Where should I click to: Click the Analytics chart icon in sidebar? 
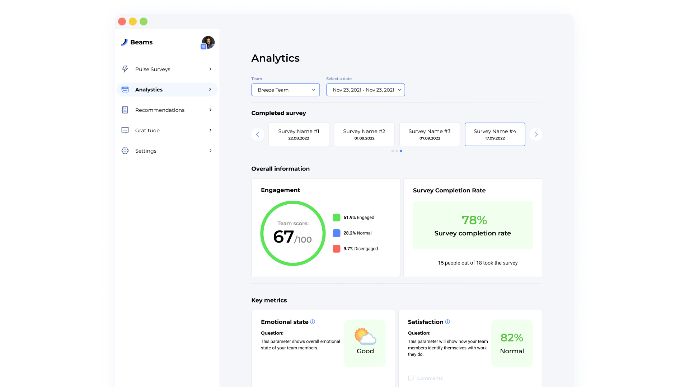point(125,89)
